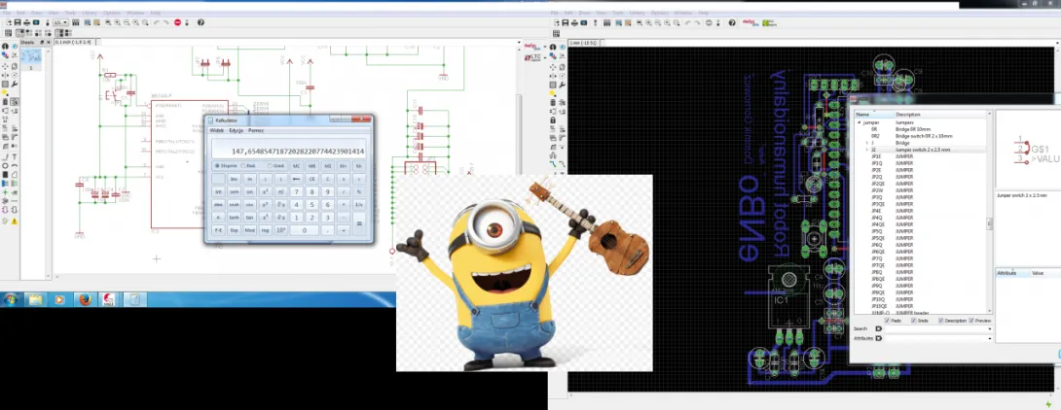Open the Help question mark icon
The width and height of the screenshot is (1061, 410).
[x=201, y=21]
